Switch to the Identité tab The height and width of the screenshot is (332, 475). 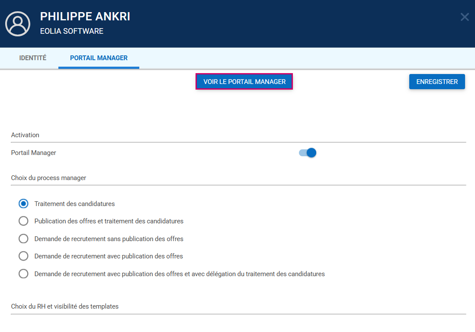[x=33, y=58]
